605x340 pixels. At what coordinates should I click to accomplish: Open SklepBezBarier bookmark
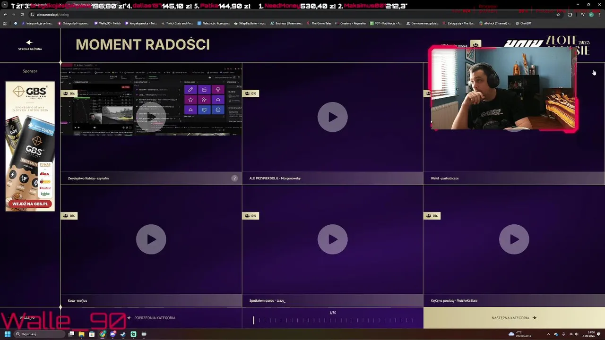pos(250,23)
